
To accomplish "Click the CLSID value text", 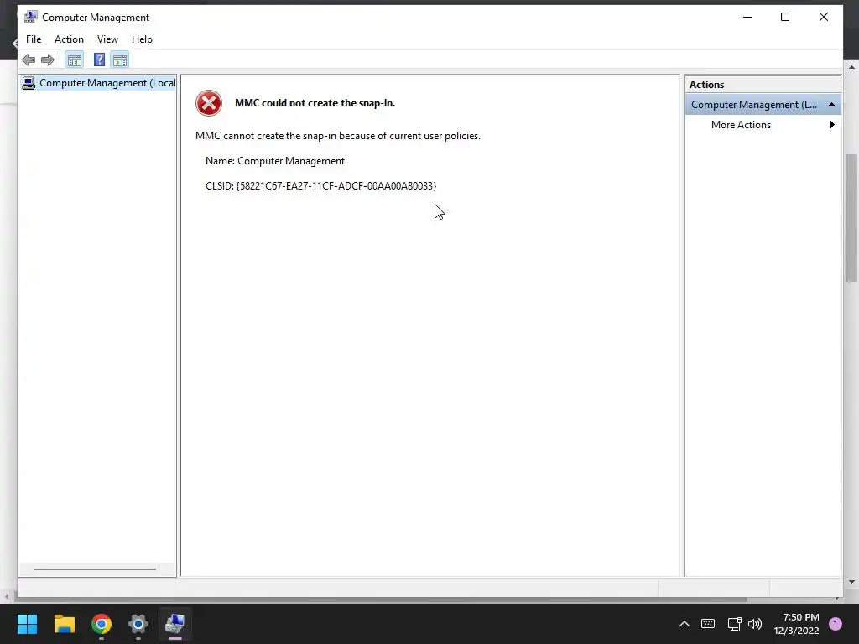I will pos(336,186).
